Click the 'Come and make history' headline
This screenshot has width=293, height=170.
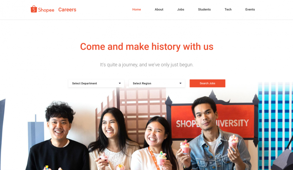(147, 46)
